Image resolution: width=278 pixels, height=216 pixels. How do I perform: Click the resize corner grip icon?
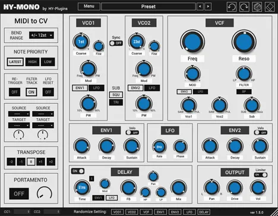(274, 212)
